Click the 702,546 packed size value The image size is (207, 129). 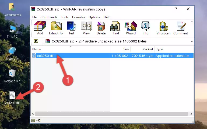142,56
